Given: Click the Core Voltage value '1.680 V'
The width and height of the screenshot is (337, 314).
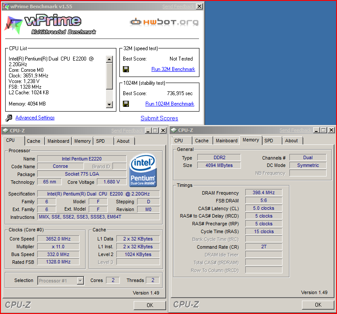Looking at the screenshot, I should (x=112, y=182).
